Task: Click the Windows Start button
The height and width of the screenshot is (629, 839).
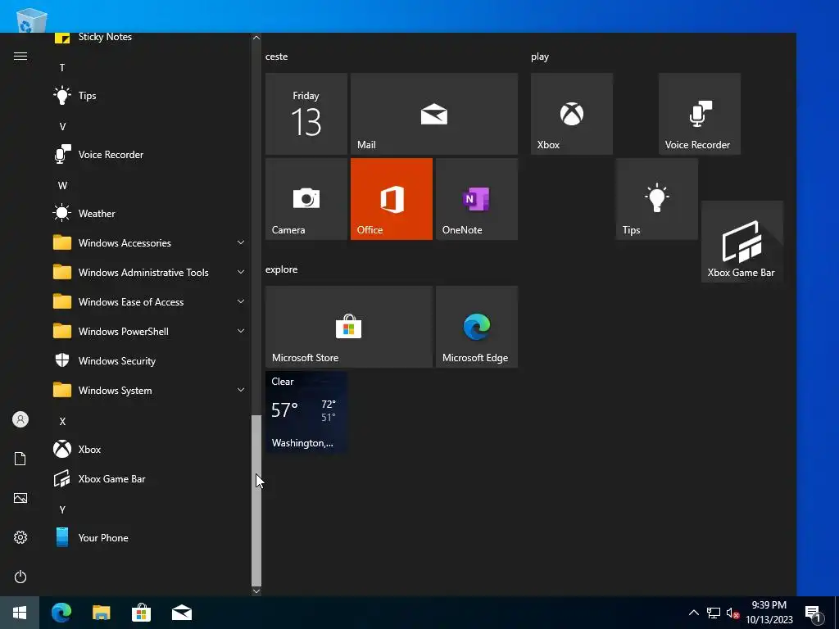Action: 20,613
